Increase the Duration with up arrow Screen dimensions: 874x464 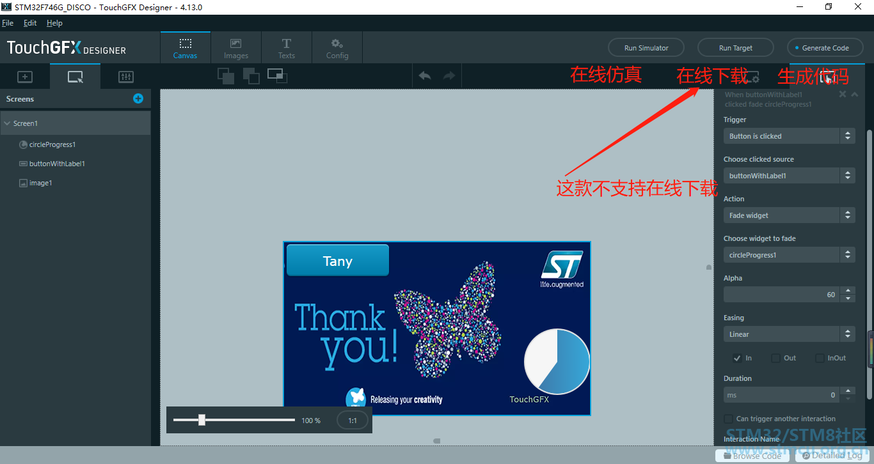(848, 391)
